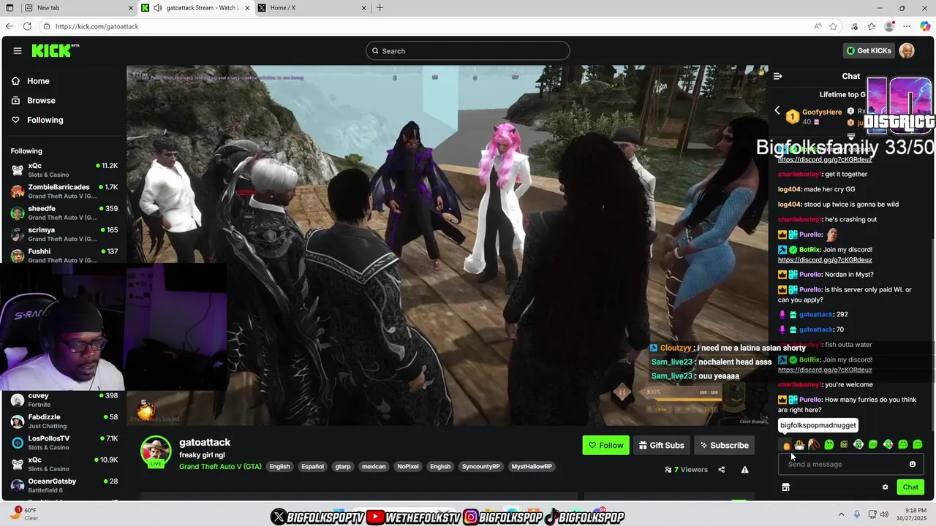The height and width of the screenshot is (526, 936).
Task: Select the gatoattack Stream tab
Action: [196, 8]
